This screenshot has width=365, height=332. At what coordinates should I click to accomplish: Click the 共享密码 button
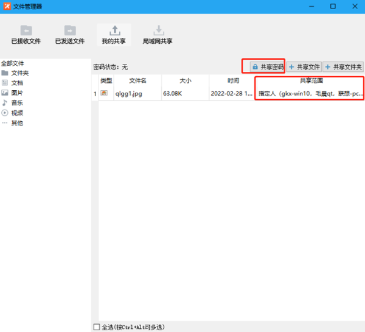click(263, 66)
